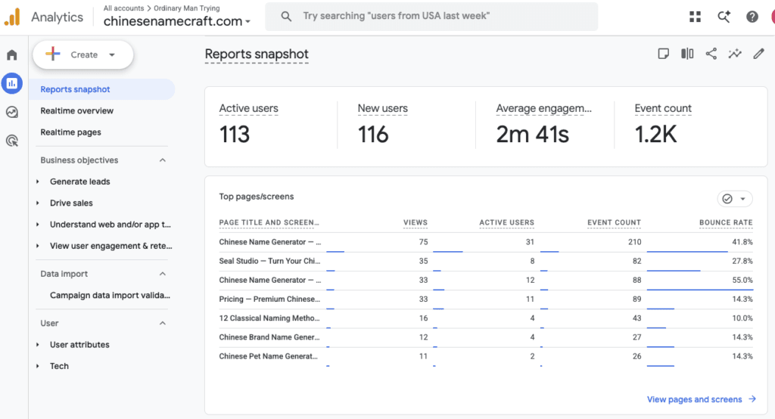
Task: Open Realtime pages in sidebar
Action: (x=70, y=132)
